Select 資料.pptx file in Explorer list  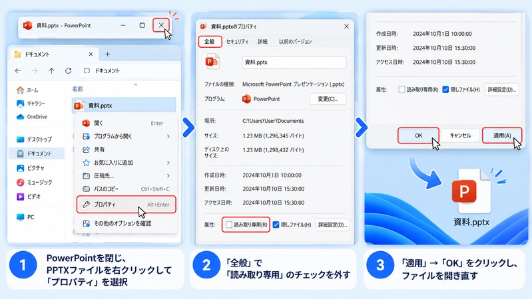click(124, 106)
